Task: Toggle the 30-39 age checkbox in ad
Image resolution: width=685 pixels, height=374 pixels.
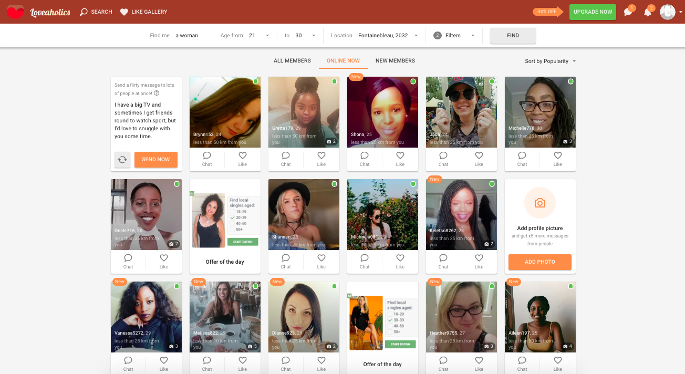Action: [x=233, y=217]
